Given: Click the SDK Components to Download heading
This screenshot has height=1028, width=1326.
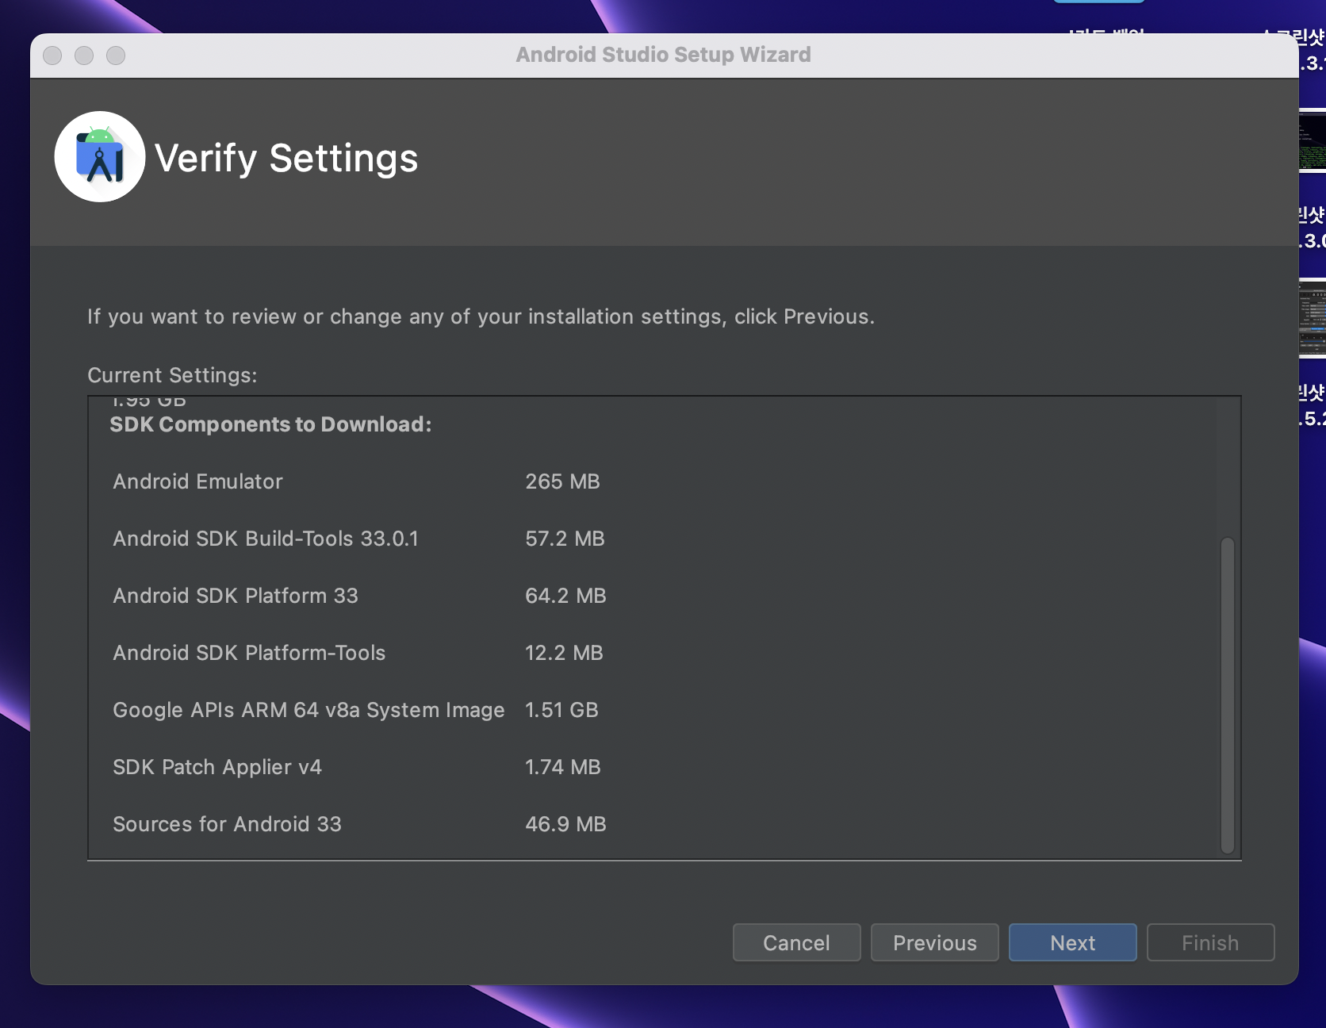Looking at the screenshot, I should [270, 424].
